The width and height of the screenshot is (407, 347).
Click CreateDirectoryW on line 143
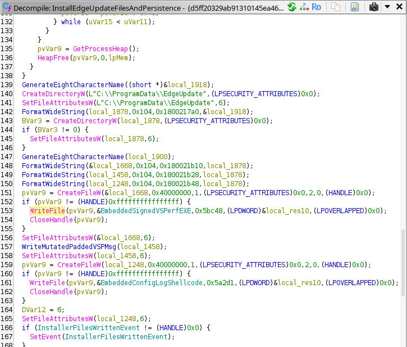coord(85,121)
